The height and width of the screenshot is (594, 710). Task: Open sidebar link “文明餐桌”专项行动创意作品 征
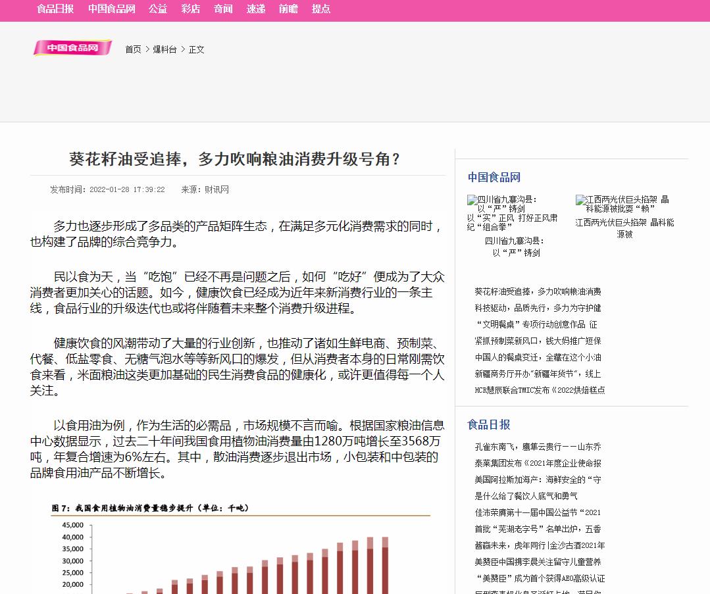click(x=536, y=324)
